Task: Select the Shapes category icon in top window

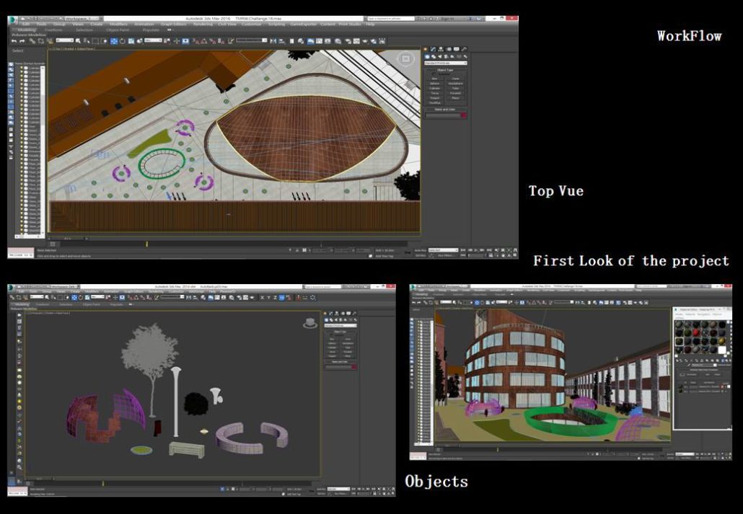Action: pyautogui.click(x=433, y=57)
